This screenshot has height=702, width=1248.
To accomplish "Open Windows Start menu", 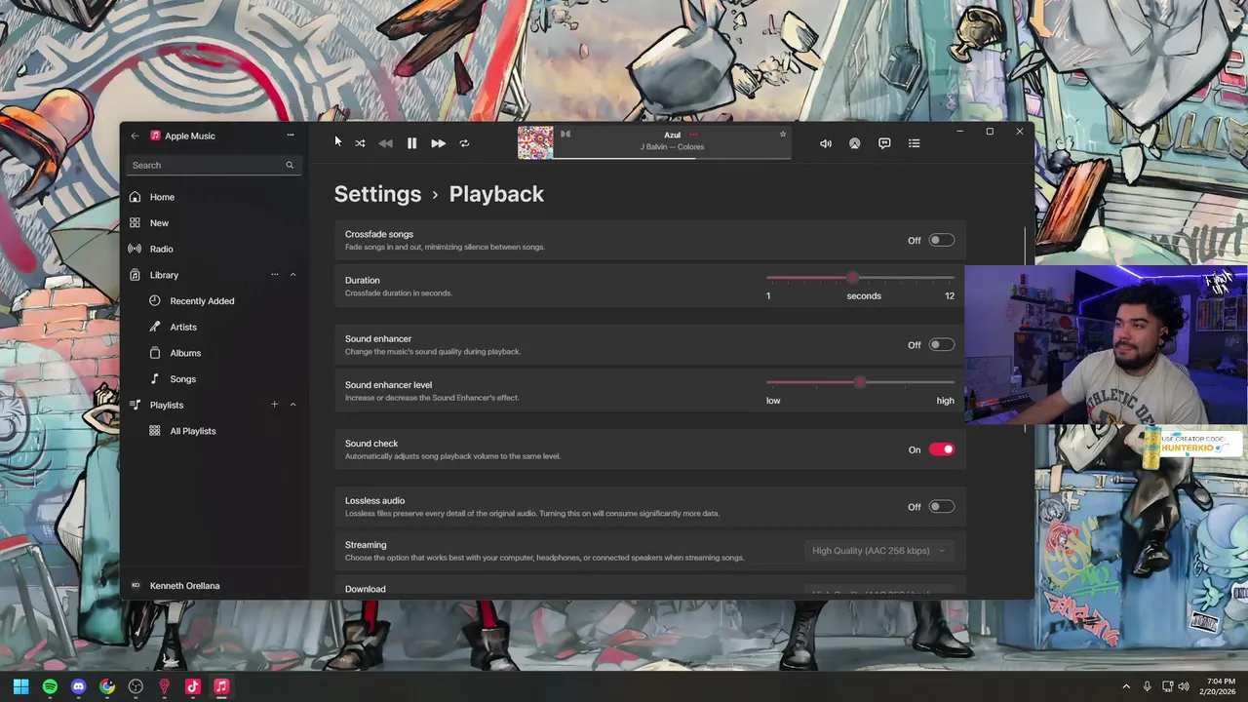I will (x=20, y=686).
